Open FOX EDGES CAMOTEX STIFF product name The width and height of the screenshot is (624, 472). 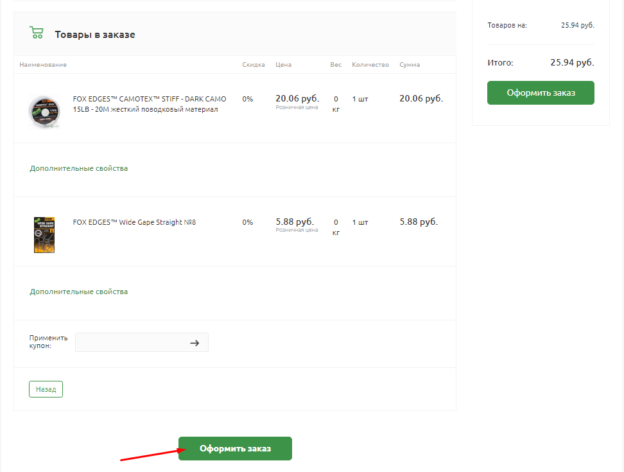click(x=150, y=104)
